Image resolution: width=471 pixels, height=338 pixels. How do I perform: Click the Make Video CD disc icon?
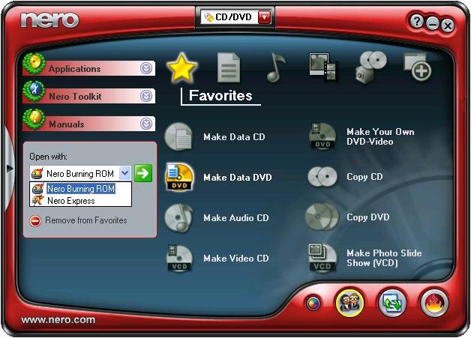[x=179, y=258]
